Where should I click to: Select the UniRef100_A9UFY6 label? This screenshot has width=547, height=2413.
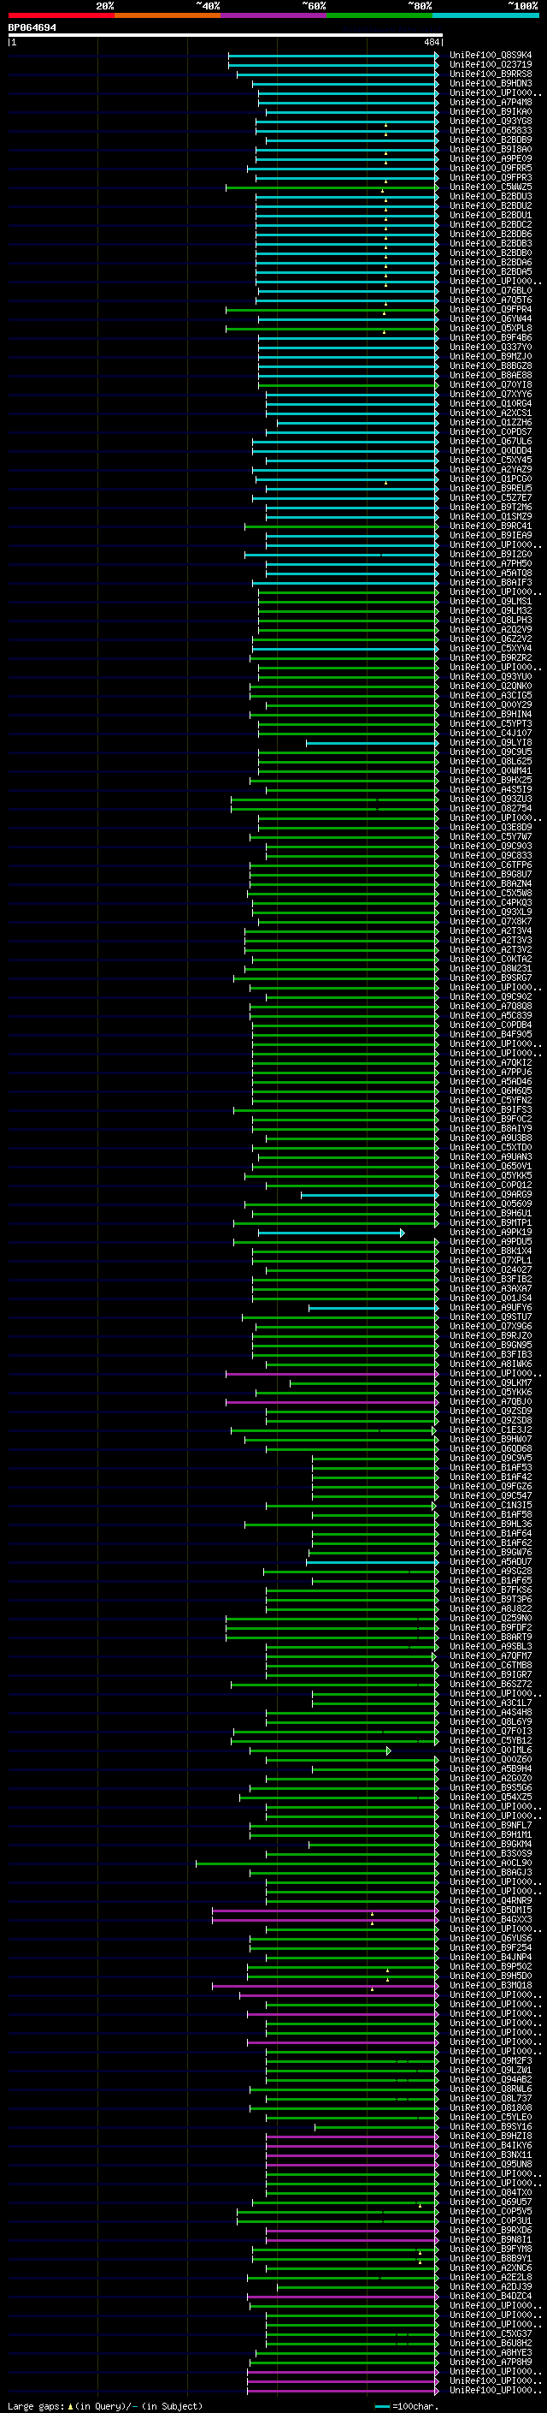coord(490,1308)
